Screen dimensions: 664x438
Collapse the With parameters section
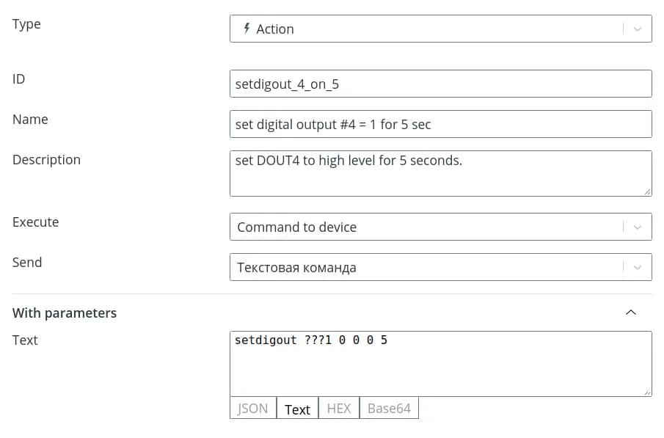[630, 313]
